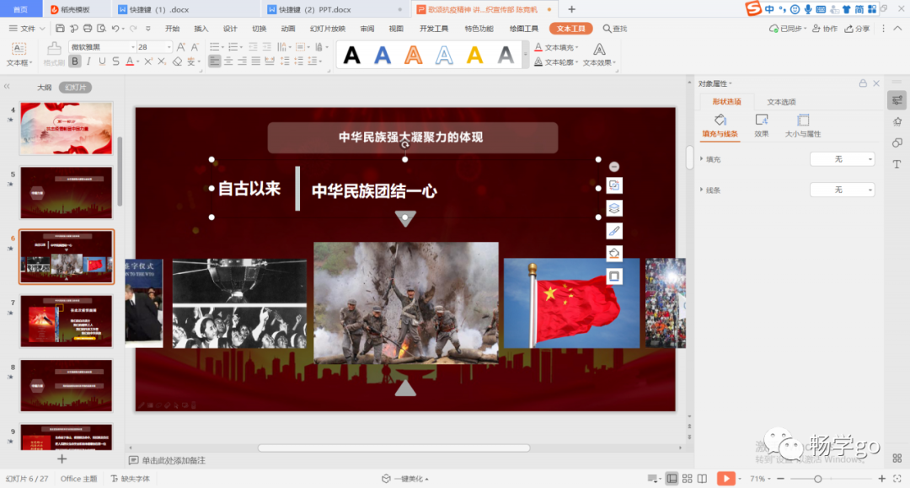Click the pen icon in floating toolbar

[614, 231]
